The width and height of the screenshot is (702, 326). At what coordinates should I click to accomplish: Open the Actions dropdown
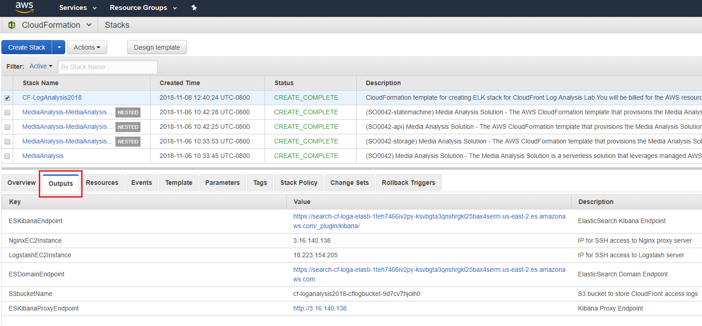[87, 47]
